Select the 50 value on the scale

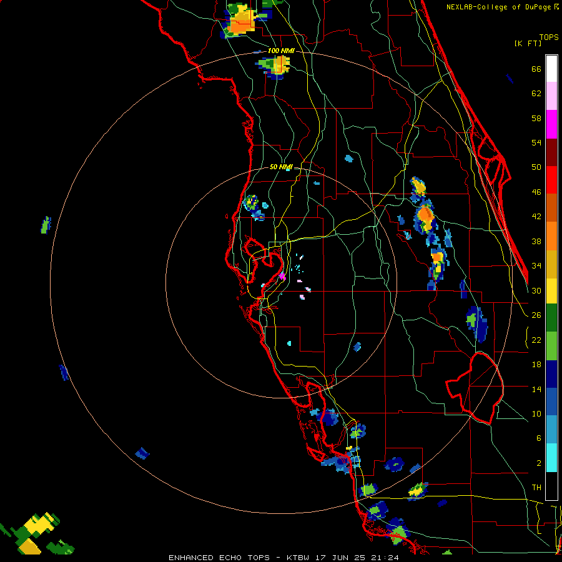536,167
